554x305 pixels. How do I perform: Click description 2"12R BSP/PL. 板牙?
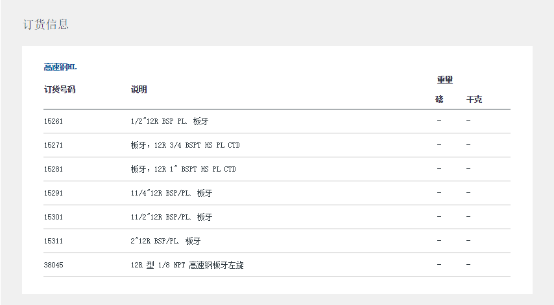click(165, 241)
